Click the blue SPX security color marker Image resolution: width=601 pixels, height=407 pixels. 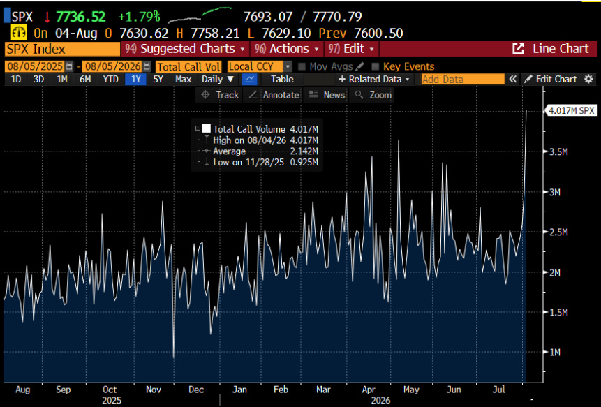[x=7, y=16]
